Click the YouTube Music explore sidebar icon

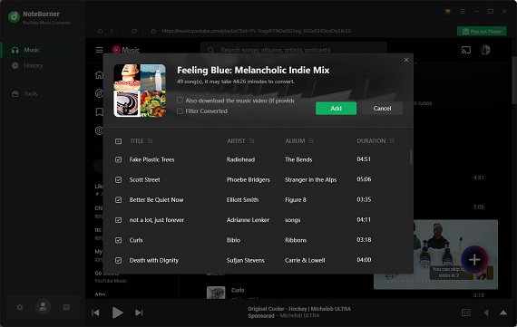coord(99,93)
